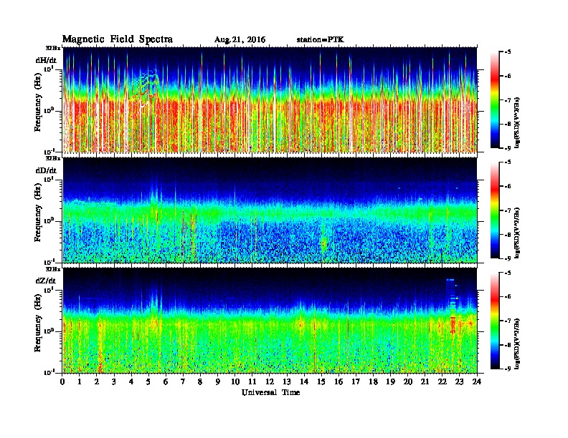Click hour tick label "10" on time axis
The image size is (568, 438).
click(x=235, y=381)
